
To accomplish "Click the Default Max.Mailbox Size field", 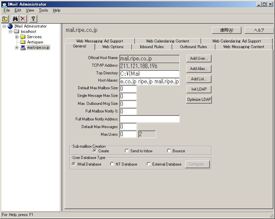I will pyautogui.click(x=128, y=89).
